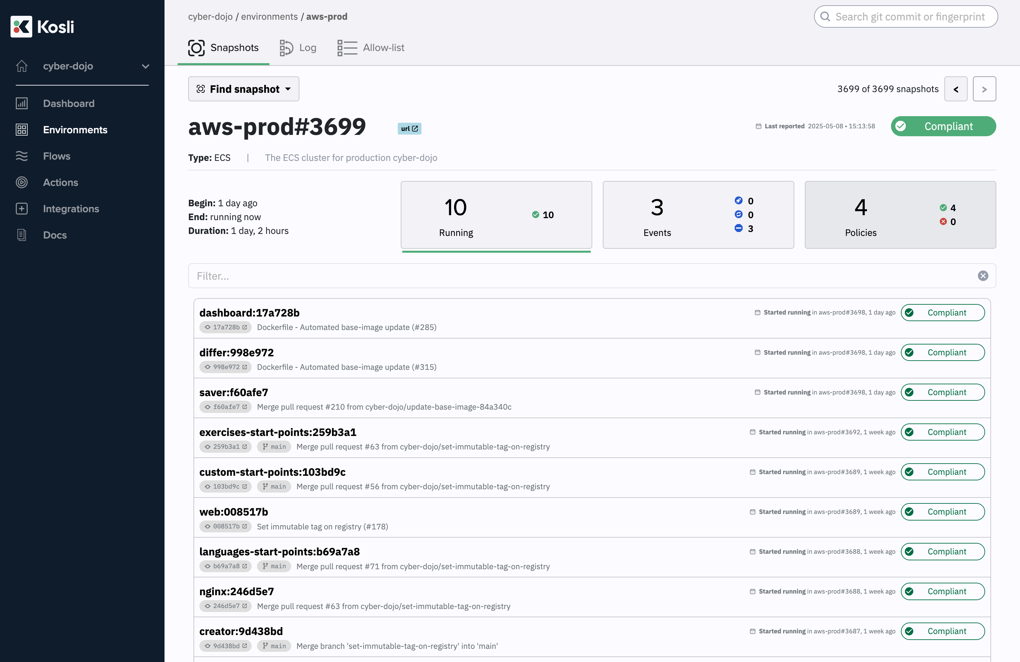Click main branch tag on exercises-start-points row
Screen dimensions: 1020x662
tap(274, 446)
